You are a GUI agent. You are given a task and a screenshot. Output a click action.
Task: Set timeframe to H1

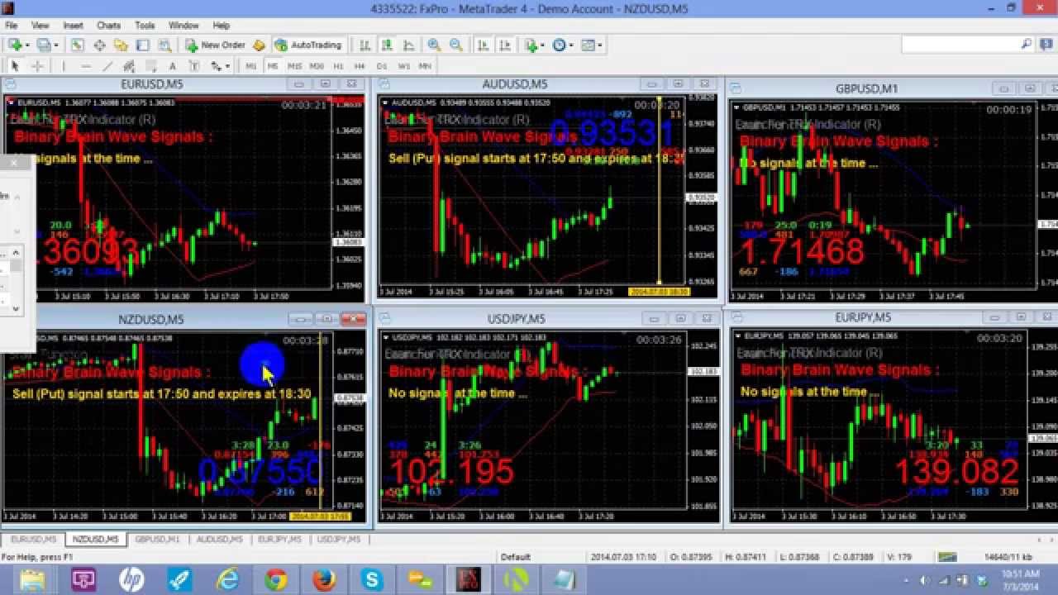[338, 66]
